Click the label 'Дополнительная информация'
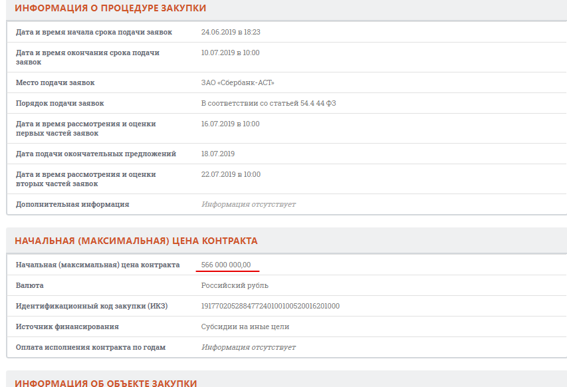Viewport: 567px width, 387px height. pyautogui.click(x=72, y=204)
